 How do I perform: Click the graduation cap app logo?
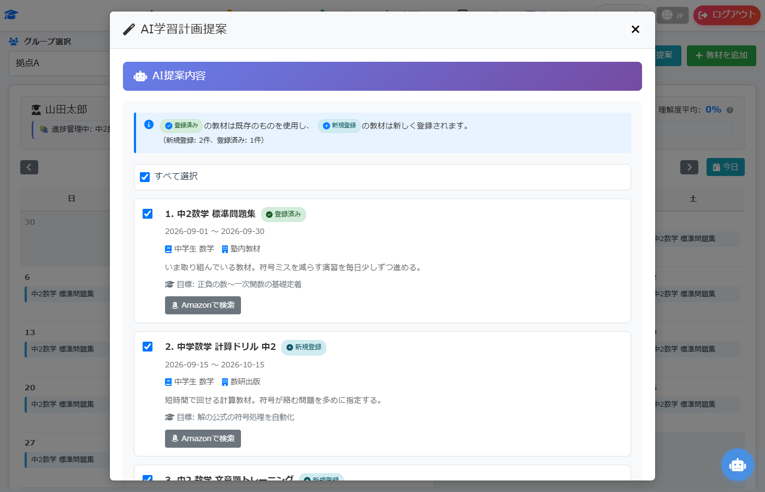(x=11, y=15)
